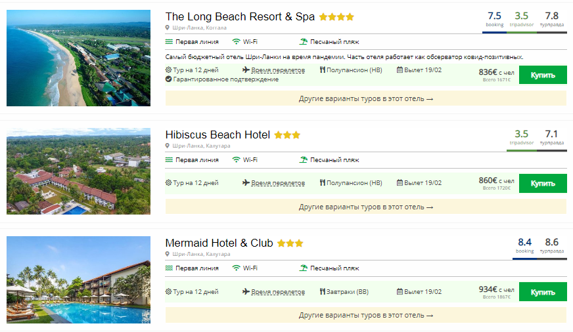Expand other tour options for Long Beach Resort
Image resolution: width=573 pixels, height=332 pixels.
(365, 98)
